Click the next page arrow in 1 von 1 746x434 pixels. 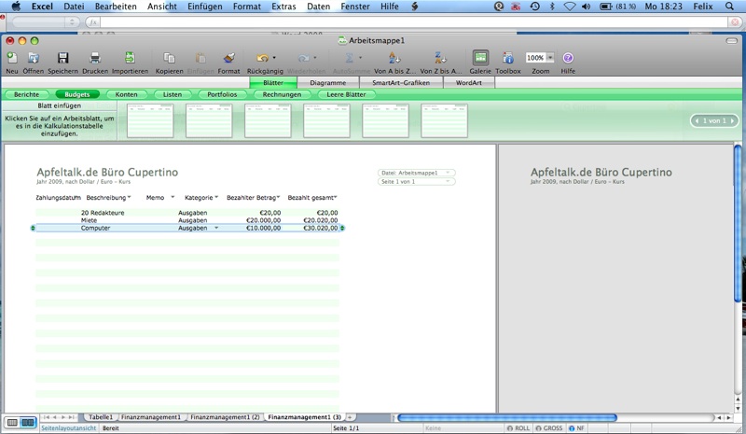[x=733, y=120]
